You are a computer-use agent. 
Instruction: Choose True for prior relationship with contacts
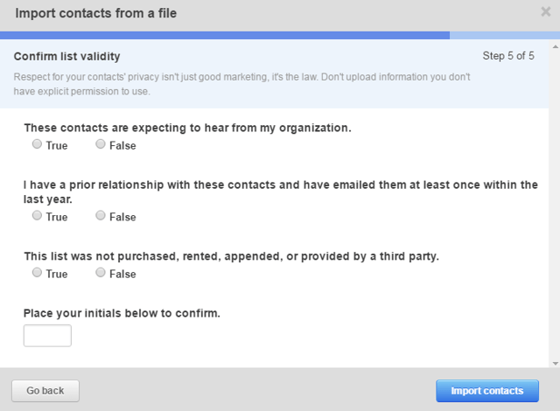[37, 215]
